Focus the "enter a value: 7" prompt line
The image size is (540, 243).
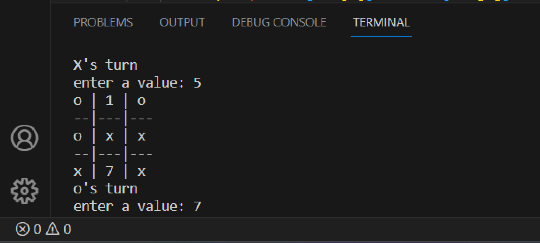(x=137, y=207)
